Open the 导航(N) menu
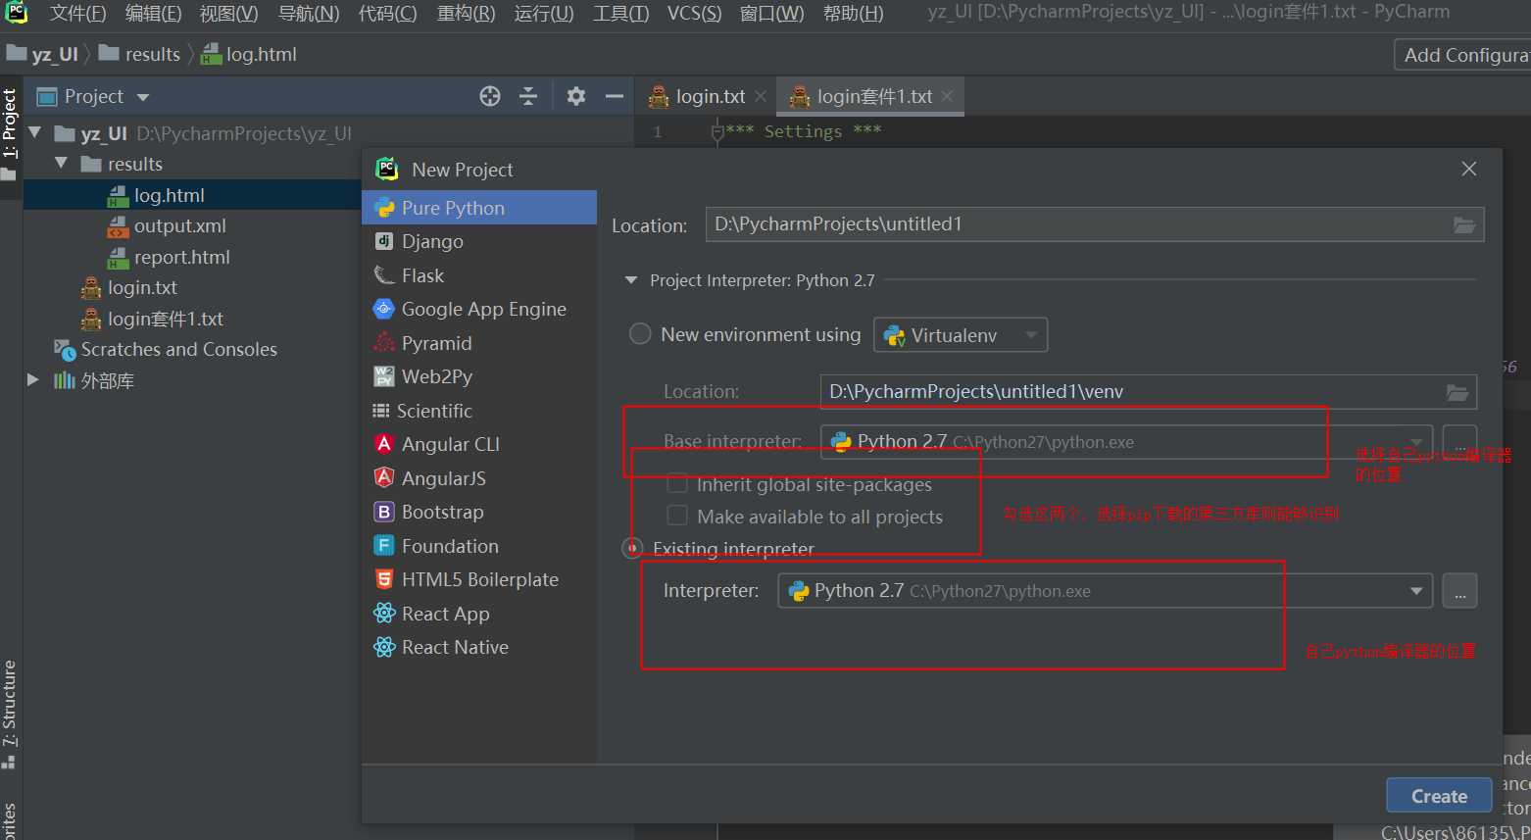 pos(309,14)
